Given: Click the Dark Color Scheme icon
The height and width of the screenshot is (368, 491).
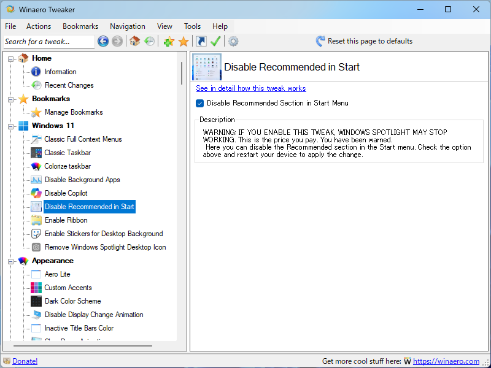Looking at the screenshot, I should pos(36,301).
